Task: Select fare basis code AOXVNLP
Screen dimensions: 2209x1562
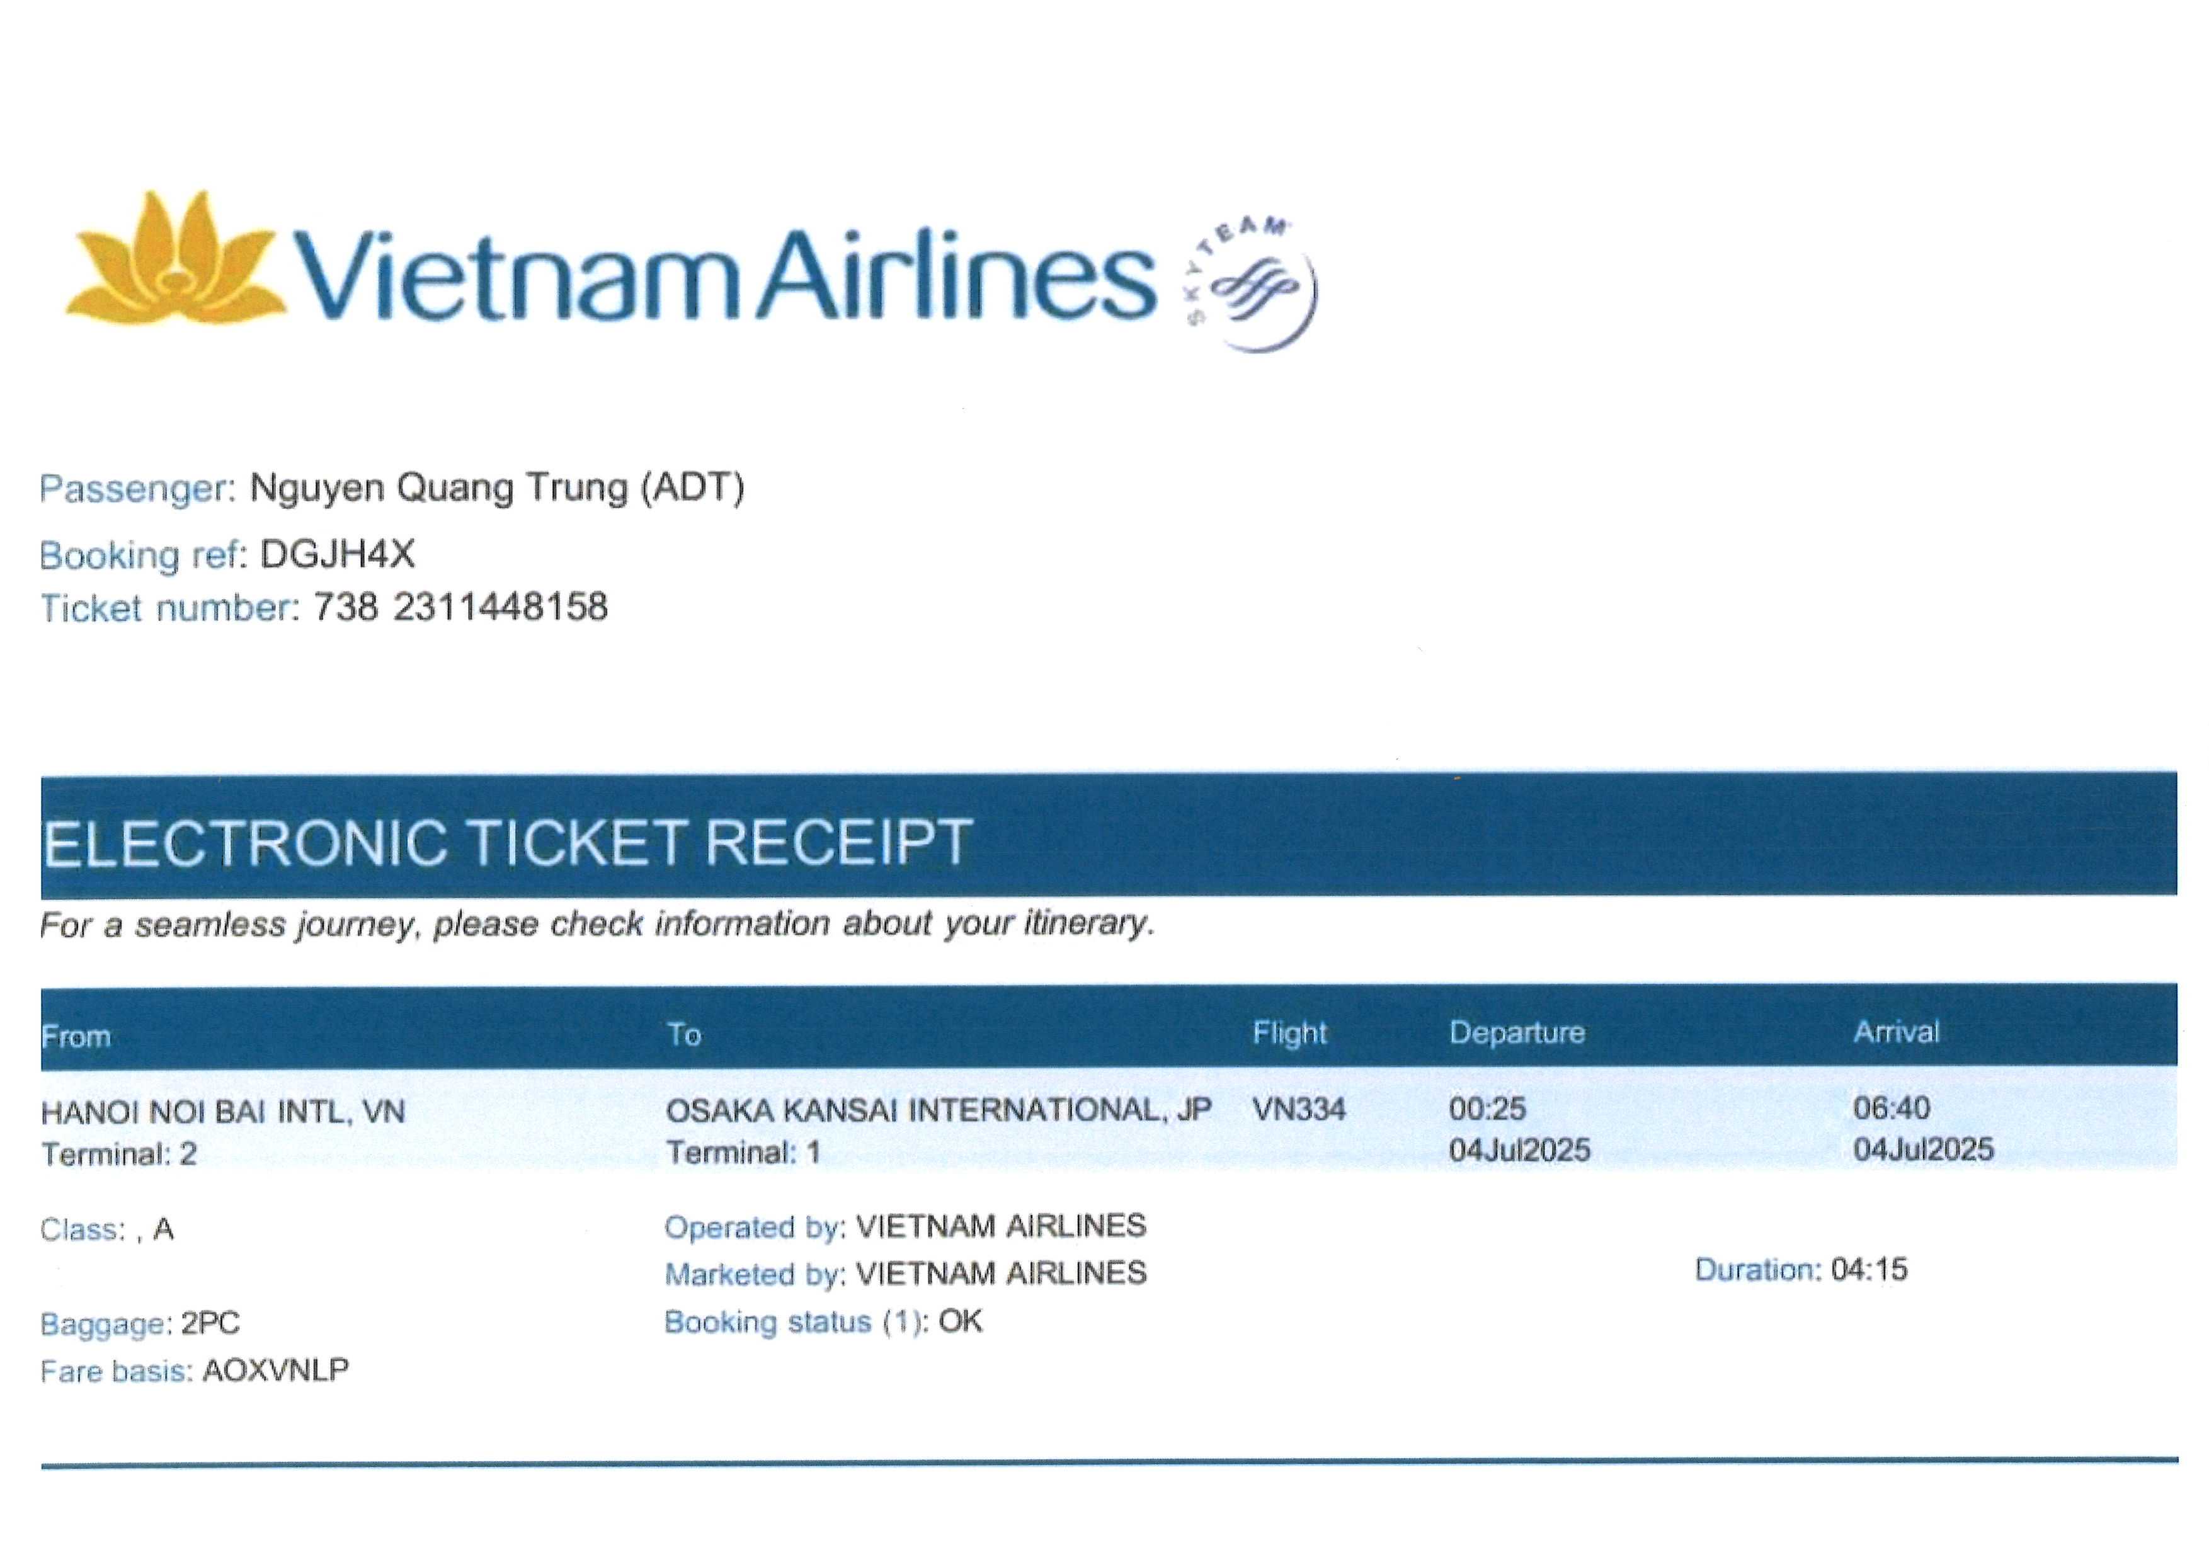Action: (275, 1371)
